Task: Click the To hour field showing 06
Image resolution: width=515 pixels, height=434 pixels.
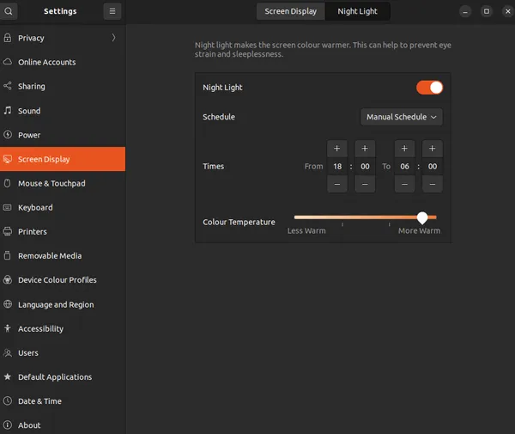Action: 404,167
